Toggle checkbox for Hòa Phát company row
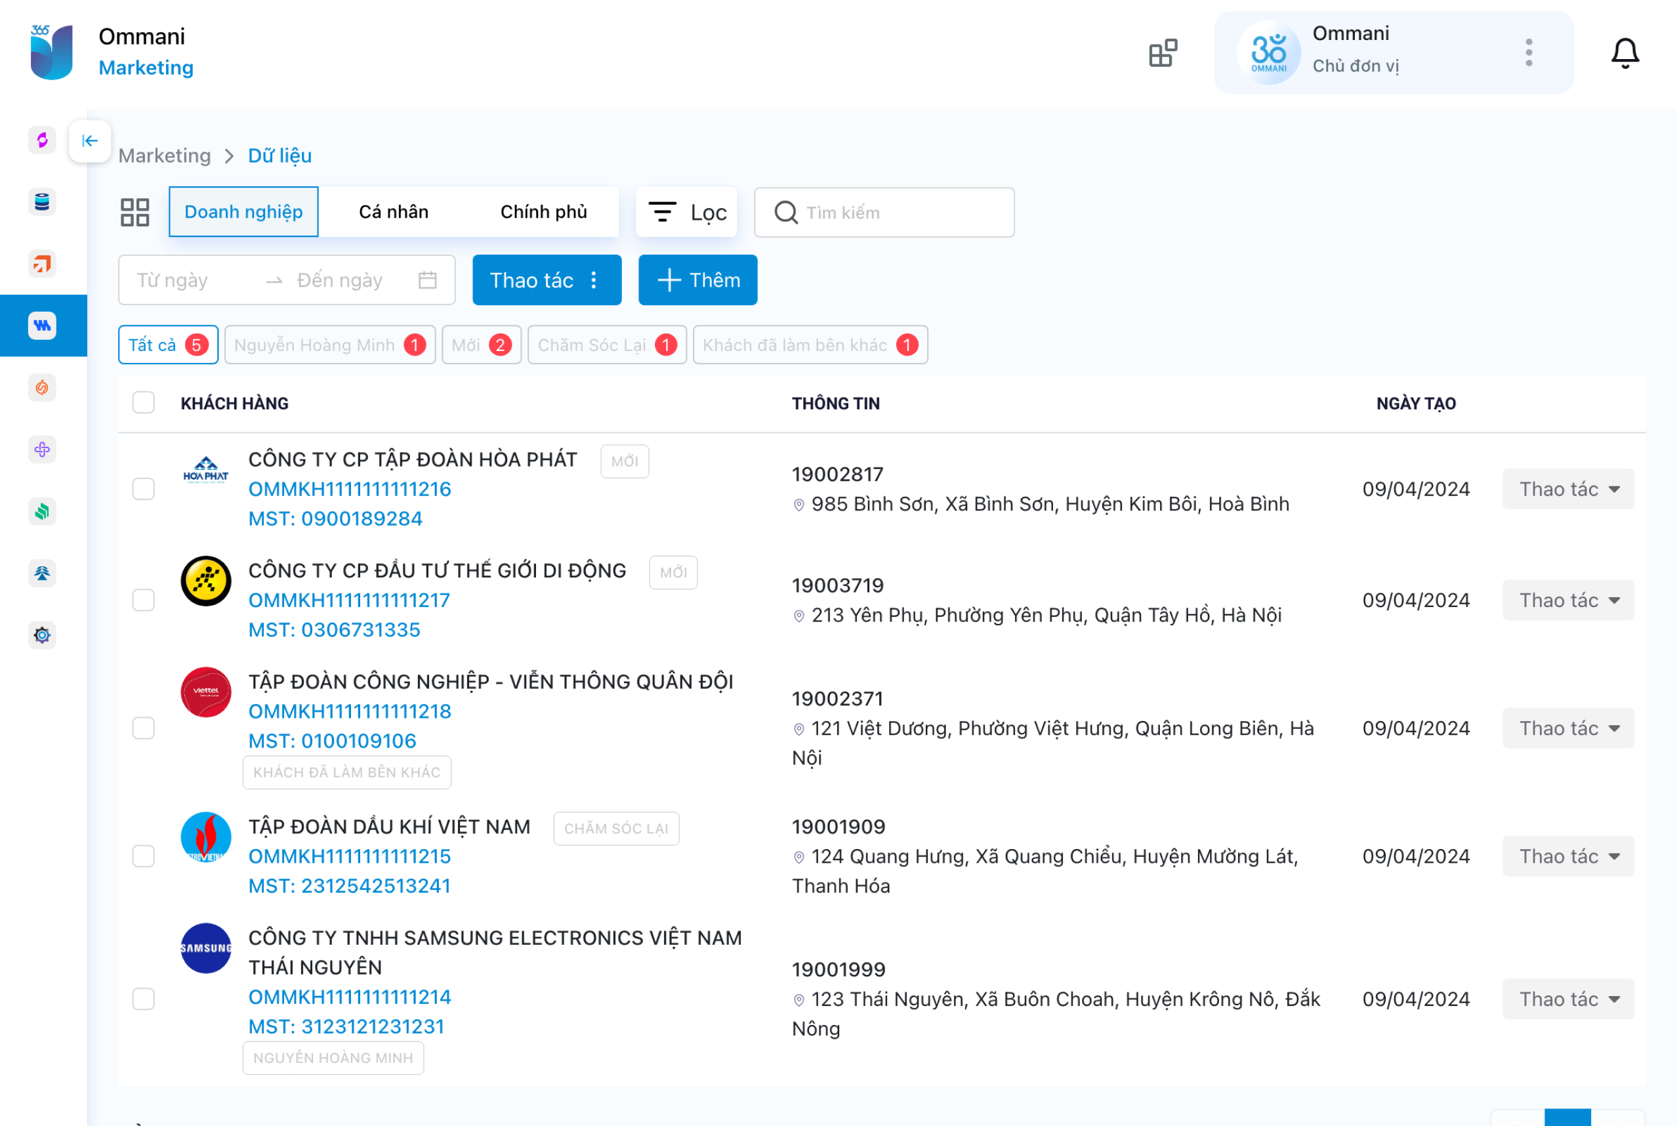This screenshot has width=1677, height=1126. click(143, 489)
